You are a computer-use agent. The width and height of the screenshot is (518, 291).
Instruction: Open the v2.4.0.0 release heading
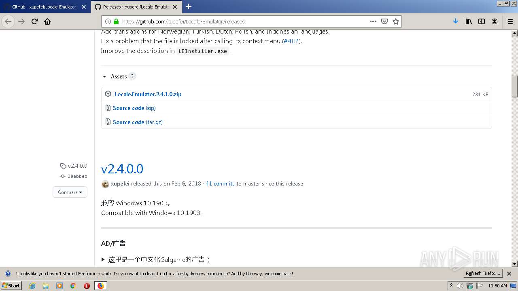[x=122, y=169]
